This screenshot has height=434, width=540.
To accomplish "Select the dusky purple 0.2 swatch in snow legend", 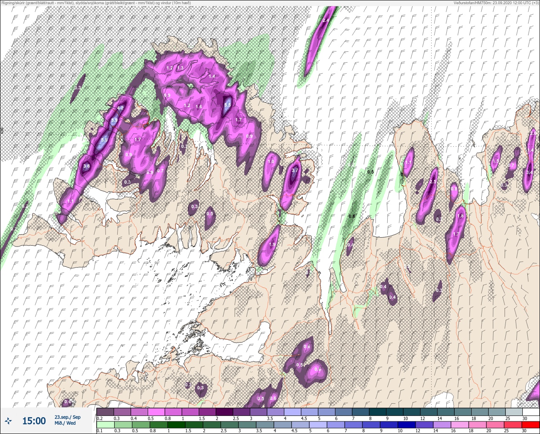I will coord(105,412).
